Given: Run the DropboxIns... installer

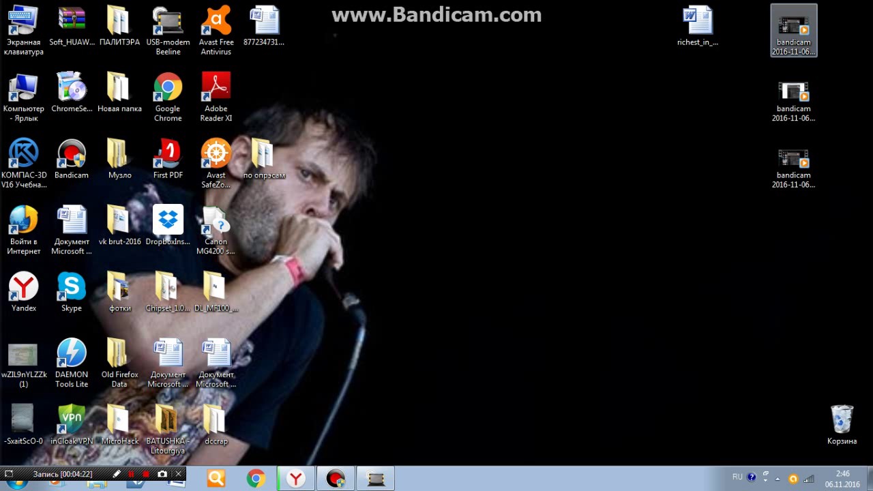Looking at the screenshot, I should [x=168, y=226].
